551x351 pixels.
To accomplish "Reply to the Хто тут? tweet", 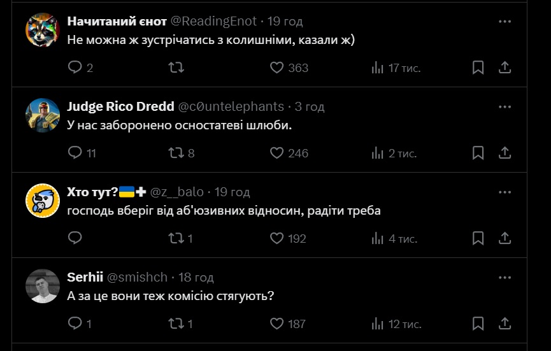I will click(75, 238).
